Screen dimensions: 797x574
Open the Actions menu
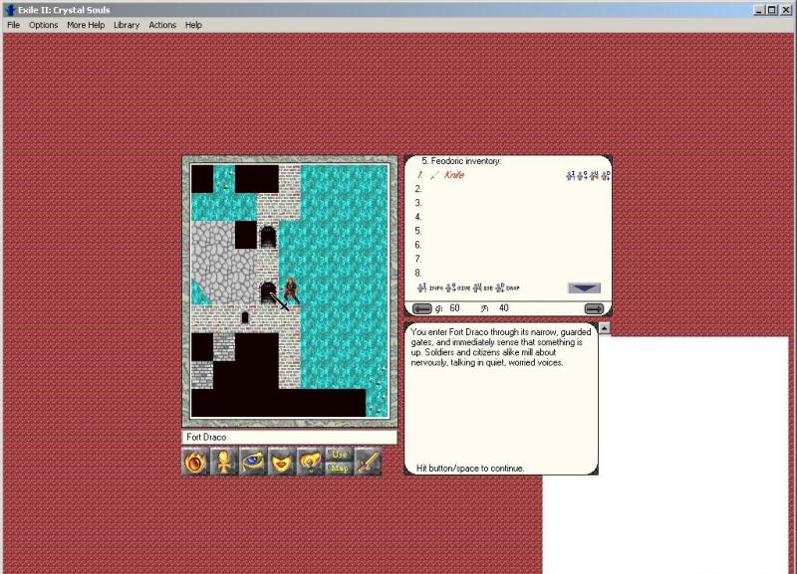[162, 25]
